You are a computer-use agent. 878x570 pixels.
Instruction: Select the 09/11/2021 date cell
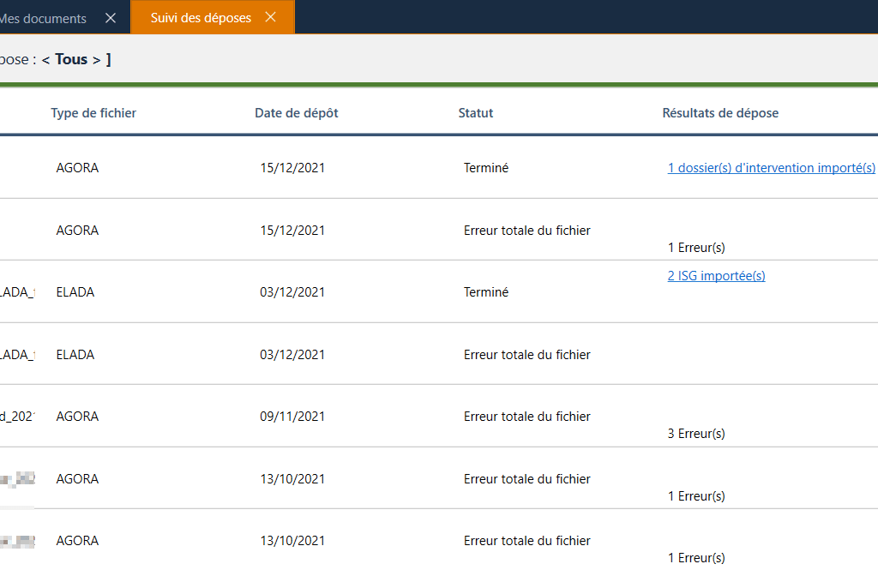point(292,417)
